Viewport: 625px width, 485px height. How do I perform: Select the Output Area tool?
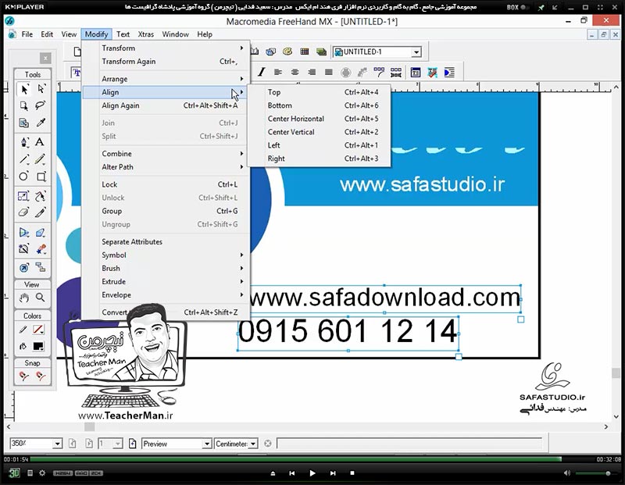click(x=24, y=123)
